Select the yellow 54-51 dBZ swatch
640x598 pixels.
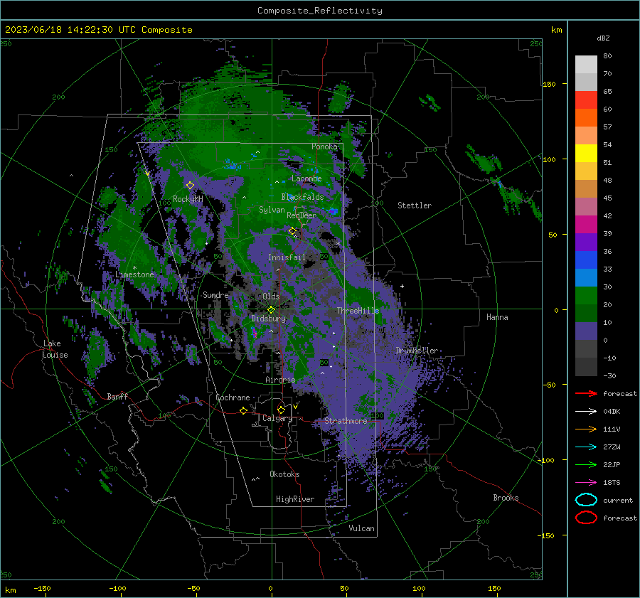click(586, 154)
